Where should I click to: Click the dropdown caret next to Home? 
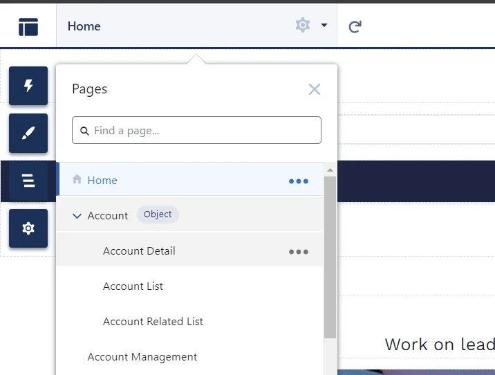(x=324, y=26)
